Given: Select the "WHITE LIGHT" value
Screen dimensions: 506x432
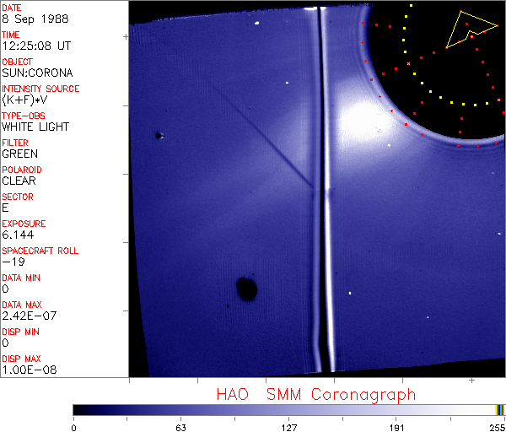Looking at the screenshot, I should pos(35,127).
